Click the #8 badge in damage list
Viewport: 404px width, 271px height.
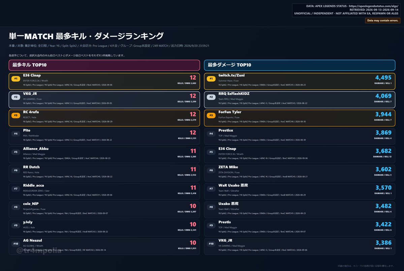point(211,207)
